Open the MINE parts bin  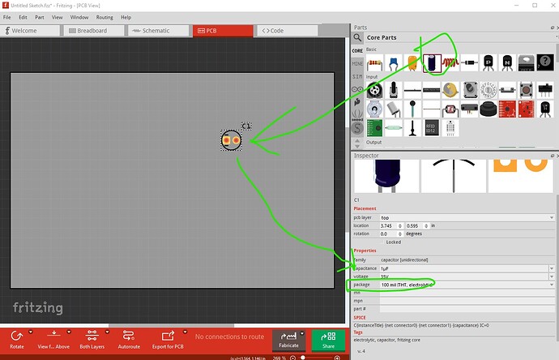coord(357,63)
